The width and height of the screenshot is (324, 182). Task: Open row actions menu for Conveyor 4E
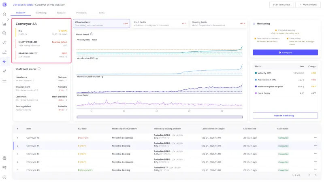(316, 138)
